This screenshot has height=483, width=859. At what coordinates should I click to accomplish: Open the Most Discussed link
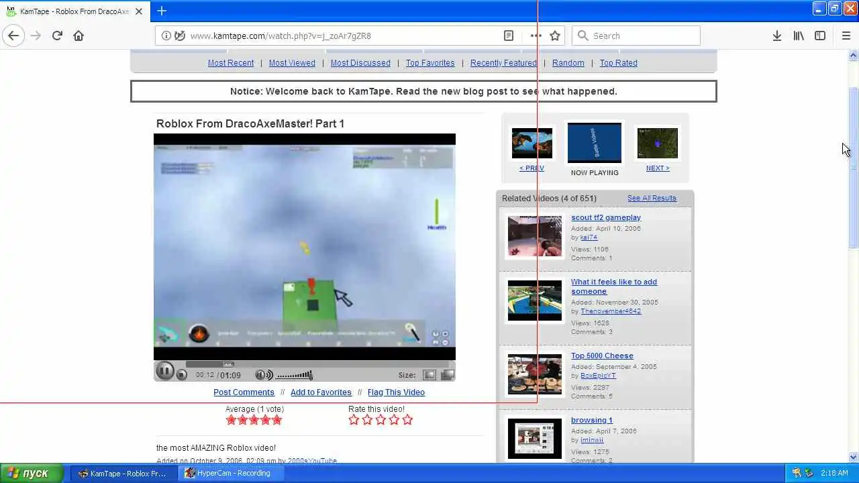(360, 62)
